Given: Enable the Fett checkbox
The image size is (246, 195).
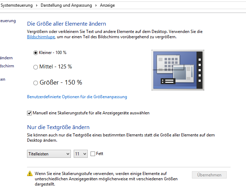Looking at the screenshot, I should pos(93,154).
